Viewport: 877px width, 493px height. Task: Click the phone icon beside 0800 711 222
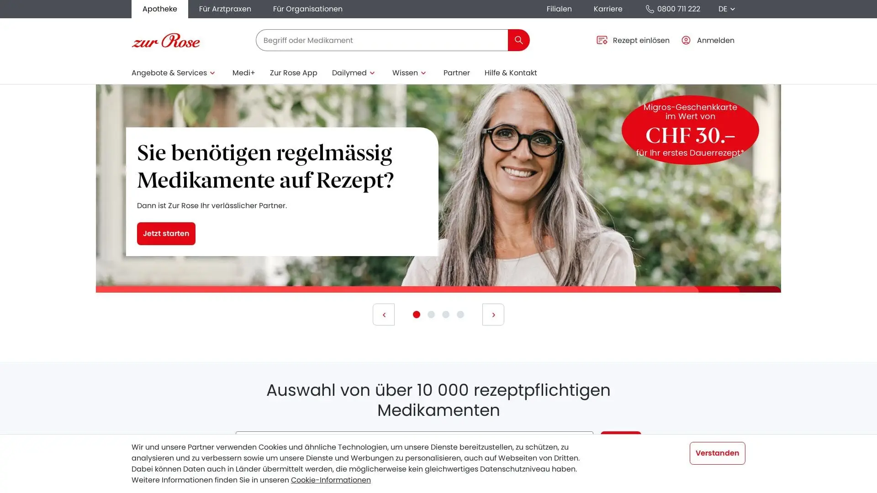point(650,9)
